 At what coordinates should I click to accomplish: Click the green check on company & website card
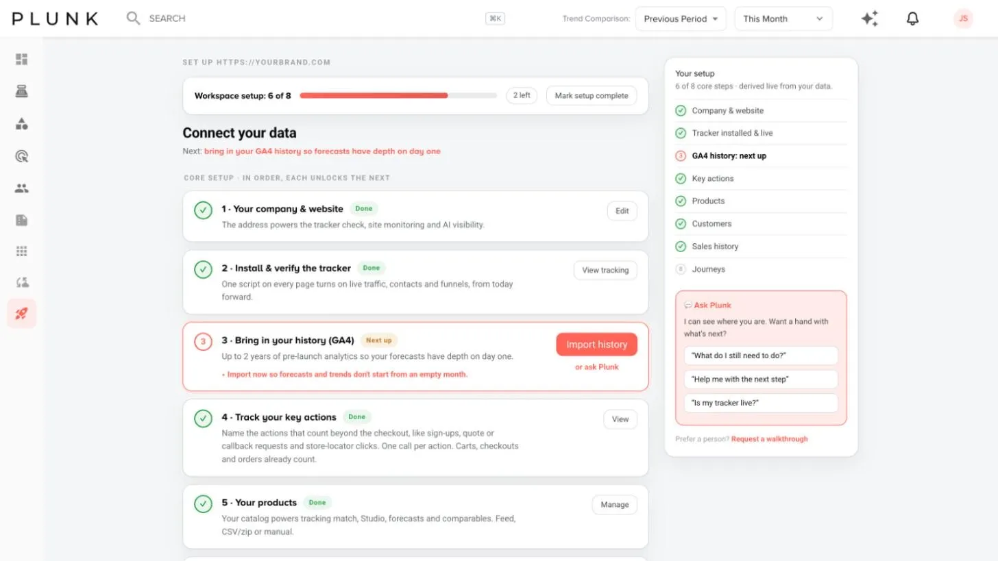tap(203, 210)
